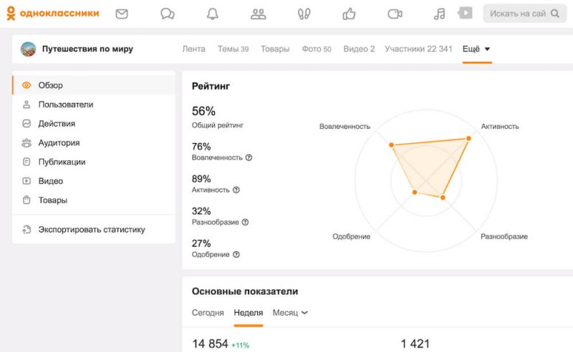Expand the Месяц period dropdown
The image size is (573, 352).
[290, 313]
